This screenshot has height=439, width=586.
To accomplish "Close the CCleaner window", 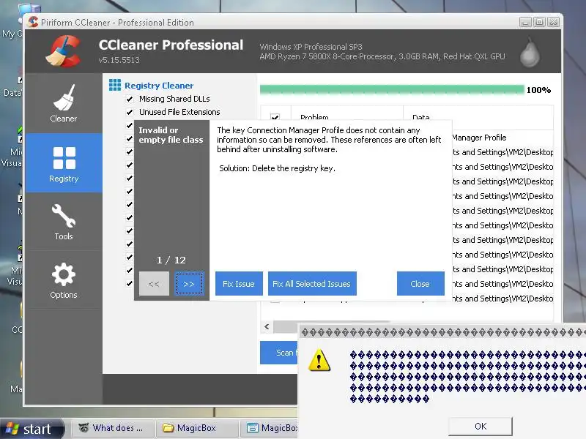I will pyautogui.click(x=554, y=22).
